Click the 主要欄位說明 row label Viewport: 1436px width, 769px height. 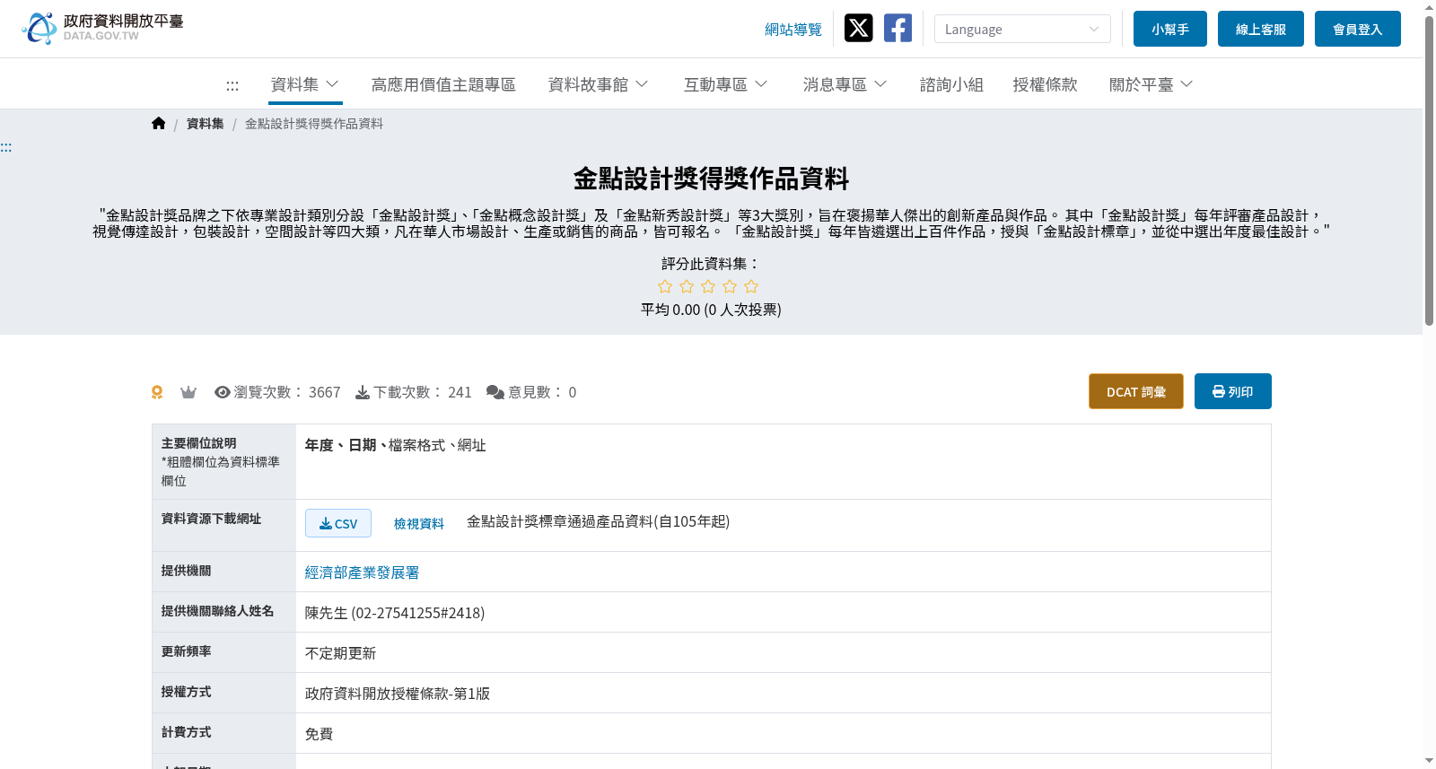pos(199,443)
